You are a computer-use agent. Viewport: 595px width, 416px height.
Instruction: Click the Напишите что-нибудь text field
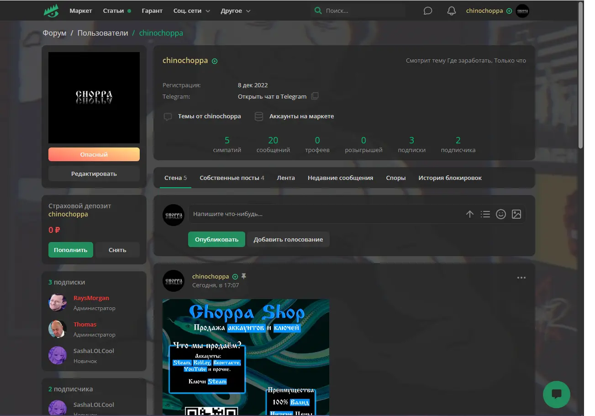click(x=326, y=214)
